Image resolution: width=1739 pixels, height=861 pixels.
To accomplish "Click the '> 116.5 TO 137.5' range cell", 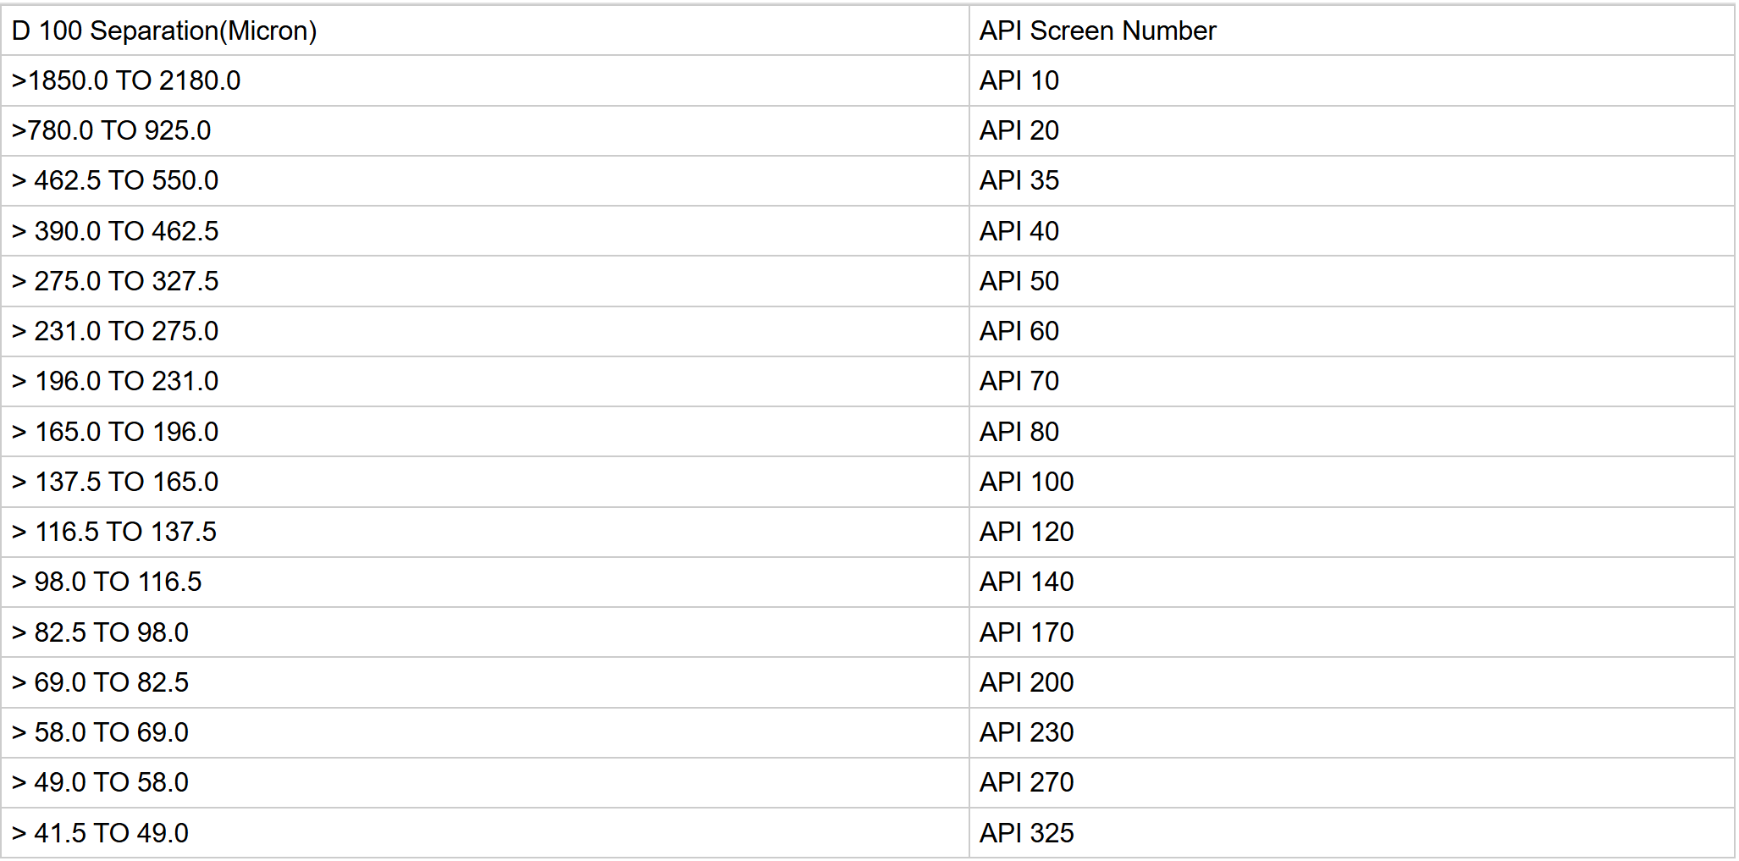I will [x=114, y=532].
